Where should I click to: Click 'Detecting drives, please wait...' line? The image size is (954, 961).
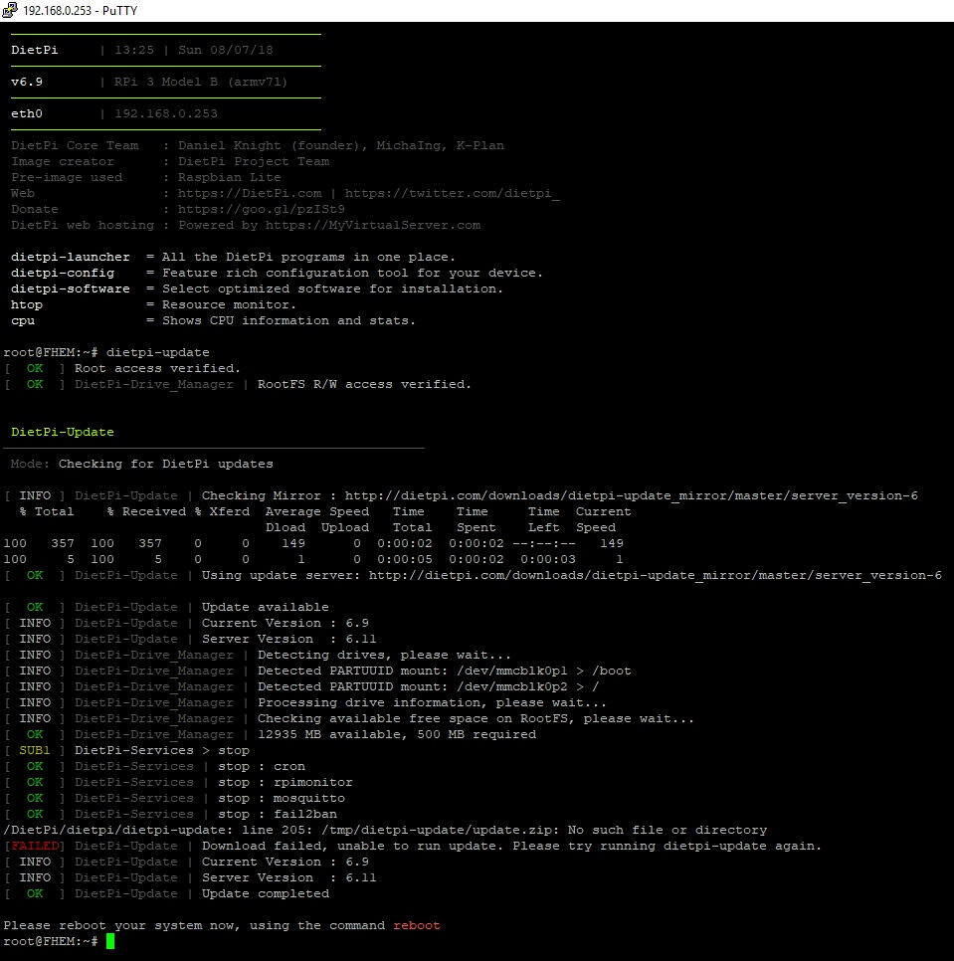pyautogui.click(x=384, y=656)
